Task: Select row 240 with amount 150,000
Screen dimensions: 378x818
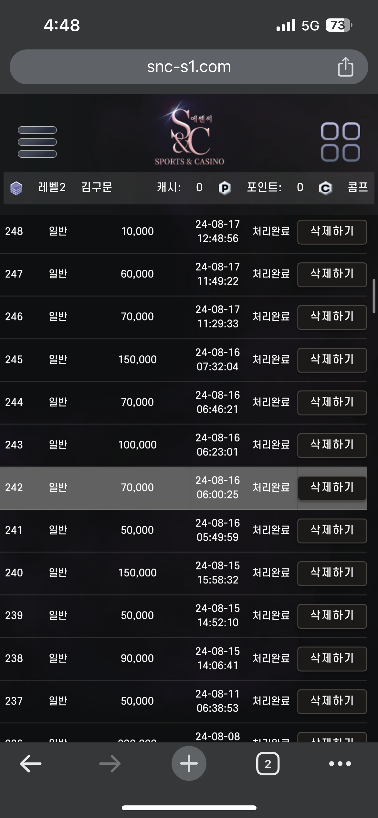Action: pos(137,573)
